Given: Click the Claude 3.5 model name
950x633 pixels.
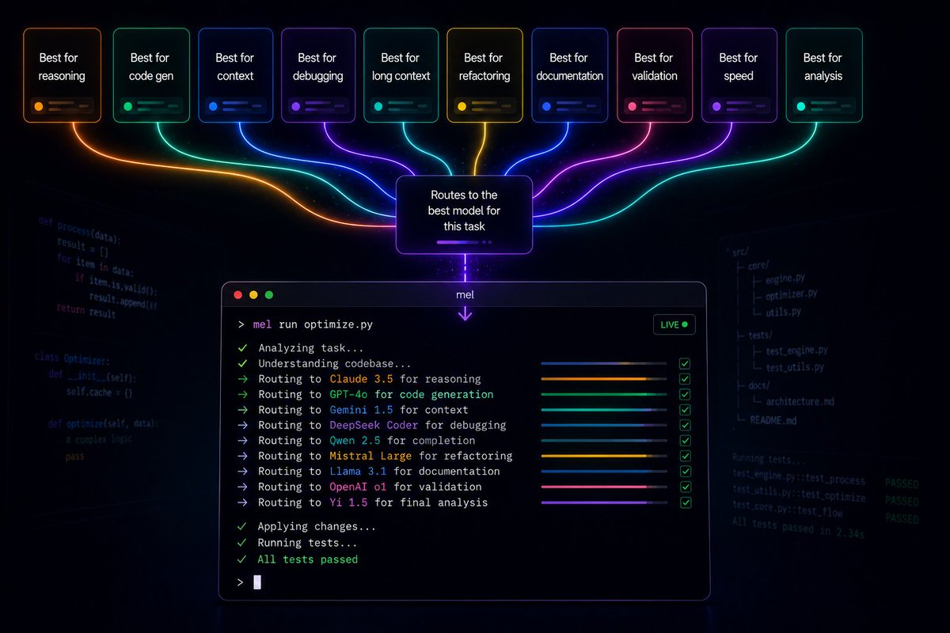Looking at the screenshot, I should pos(362,379).
